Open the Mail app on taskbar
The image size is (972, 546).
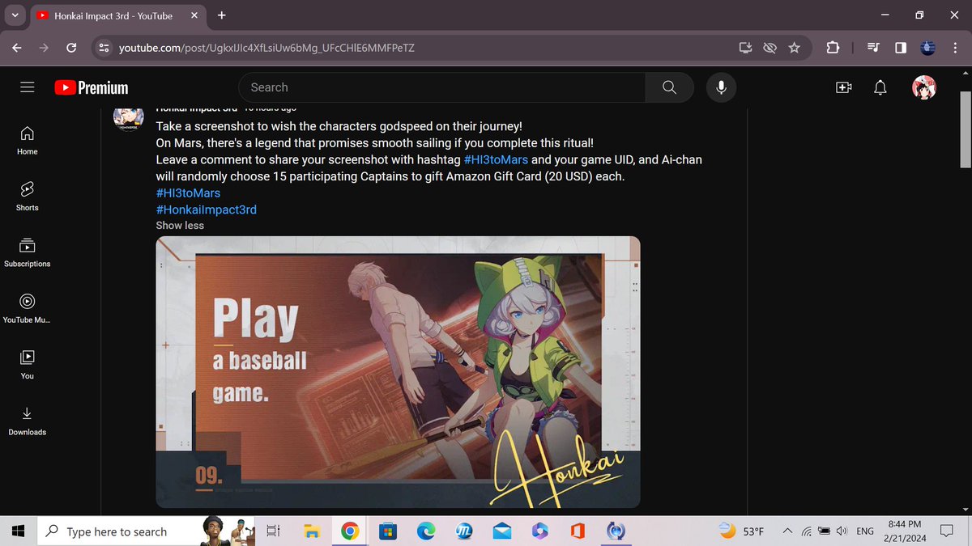click(502, 531)
